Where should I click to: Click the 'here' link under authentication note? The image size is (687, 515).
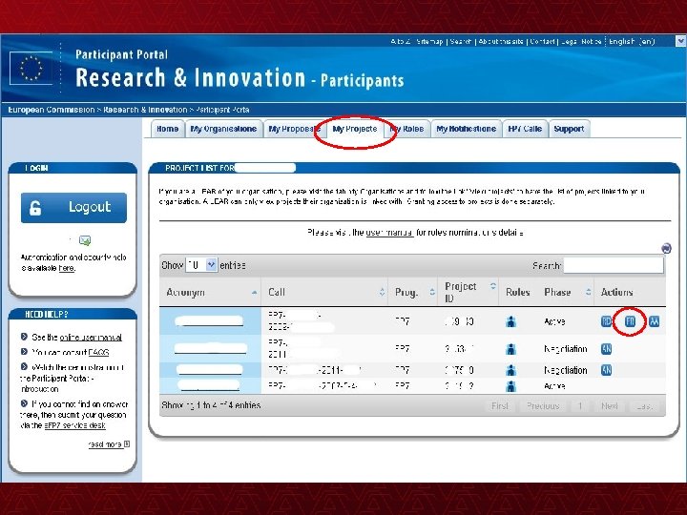coord(66,268)
